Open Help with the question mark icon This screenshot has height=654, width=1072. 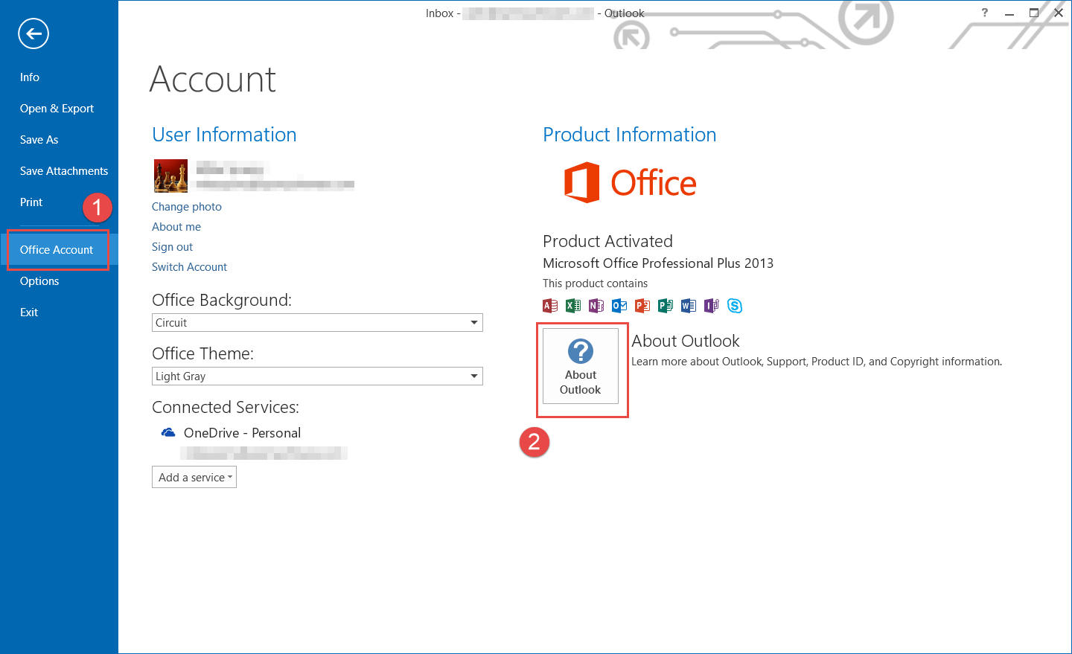click(x=985, y=13)
